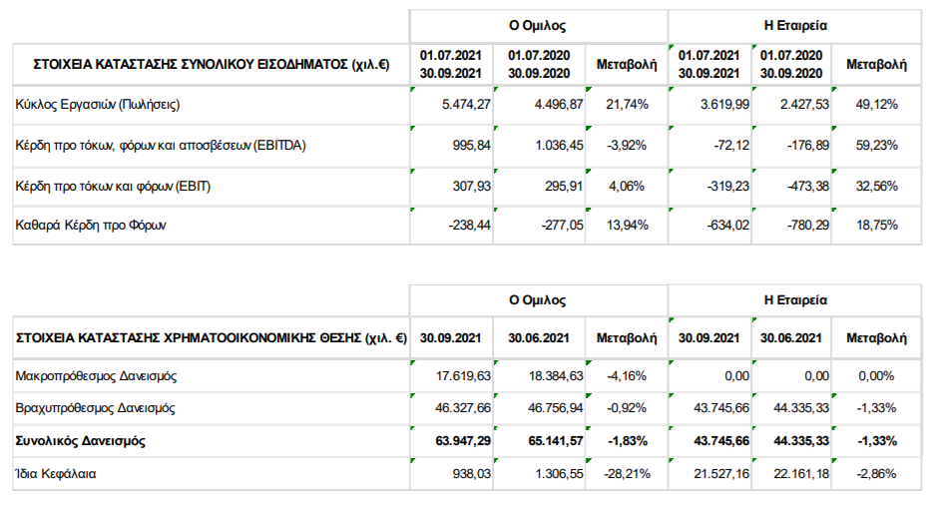Select '43.745,66' in the Βραχυπρόθεσμος Δανεισμός row

[721, 408]
